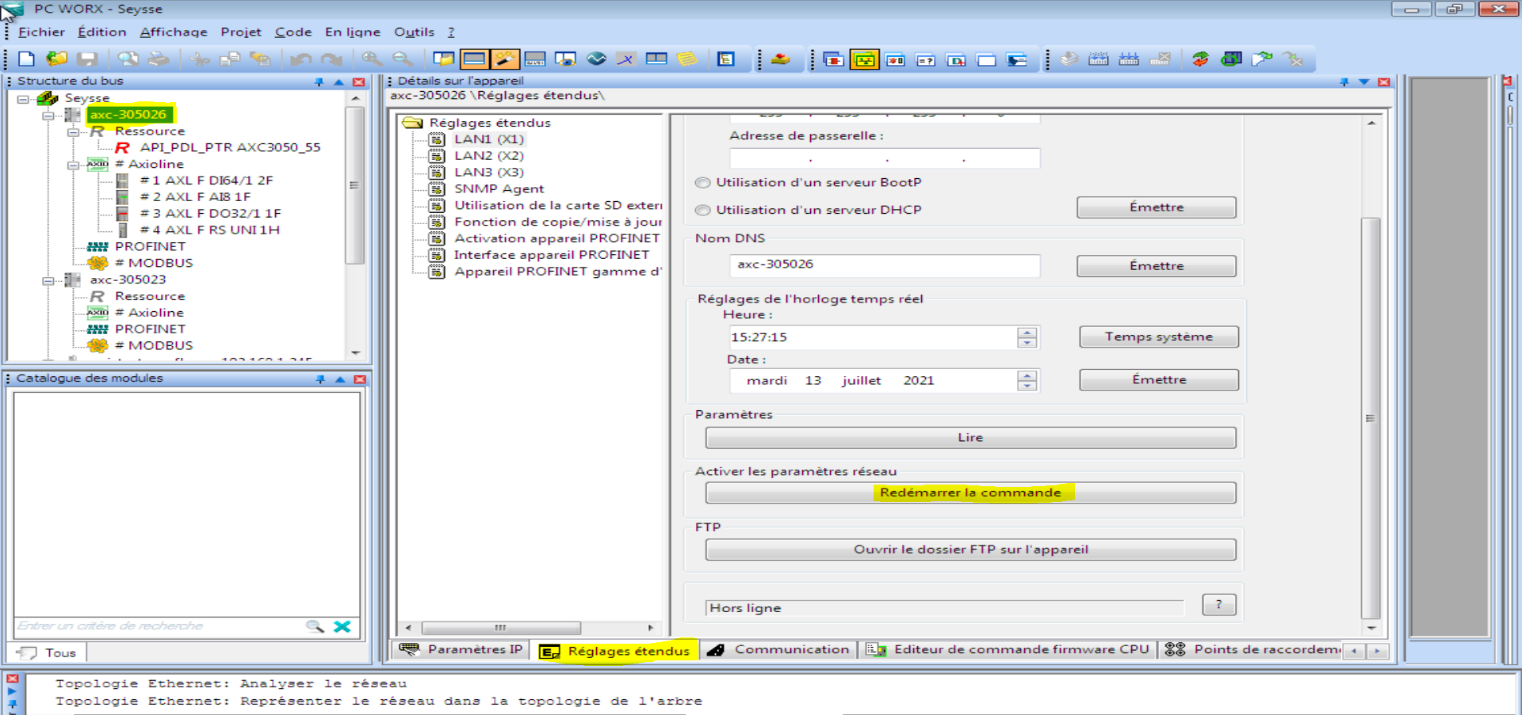Viewport: 1522px width, 715px height.
Task: Click the New Project toolbar icon
Action: pos(26,59)
